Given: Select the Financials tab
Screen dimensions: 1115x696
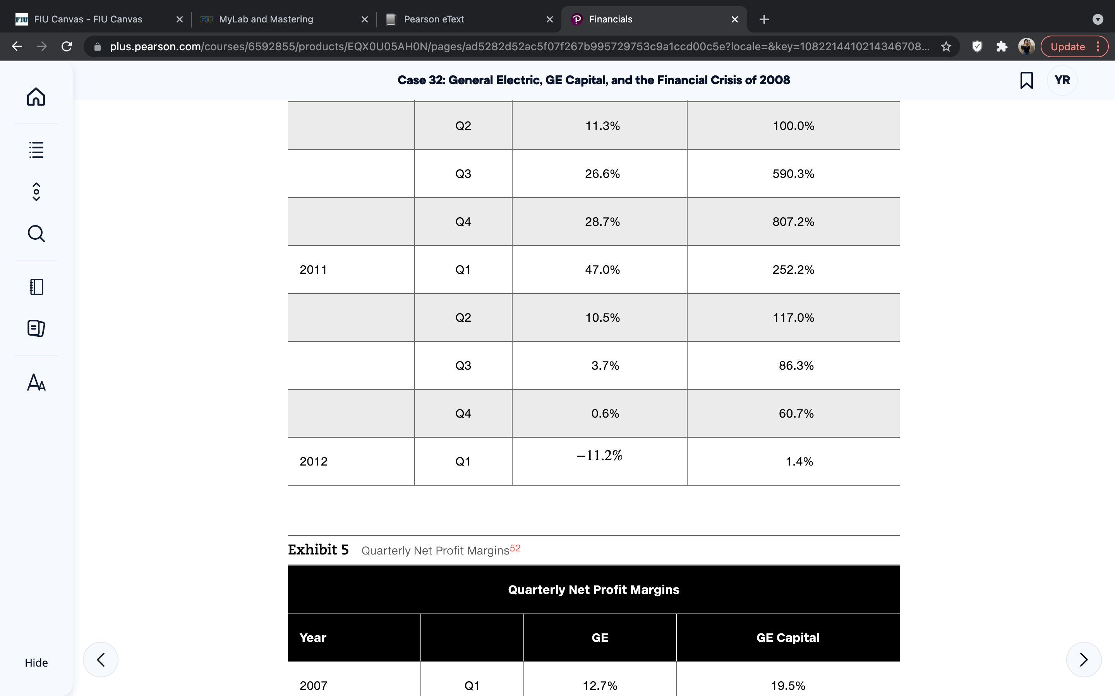Looking at the screenshot, I should 654,19.
